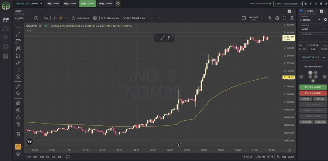Select flag mark tool in floating toolbar
The height and width of the screenshot is (161, 328).
pyautogui.click(x=168, y=38)
